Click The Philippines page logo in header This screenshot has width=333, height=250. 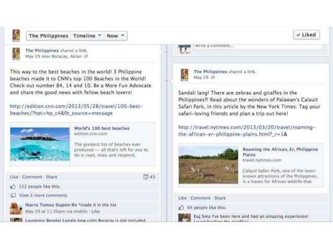click(x=16, y=35)
